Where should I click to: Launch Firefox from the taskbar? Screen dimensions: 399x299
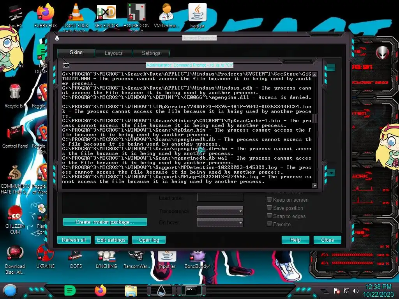[x=101, y=290]
